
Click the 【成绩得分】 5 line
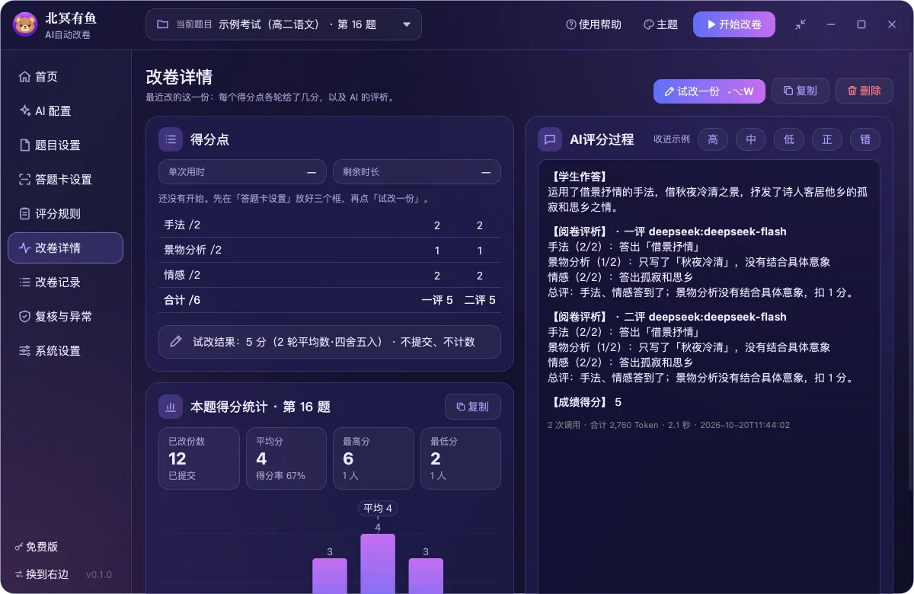pos(584,402)
